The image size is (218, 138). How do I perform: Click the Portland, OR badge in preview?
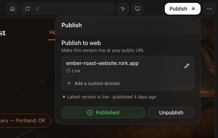(x=25, y=121)
